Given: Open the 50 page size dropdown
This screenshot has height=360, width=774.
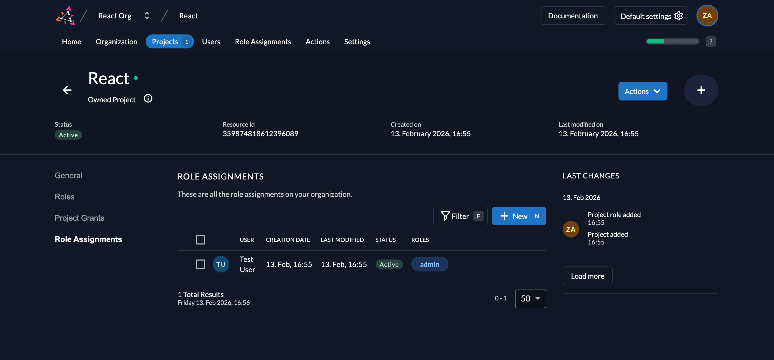Looking at the screenshot, I should point(530,298).
